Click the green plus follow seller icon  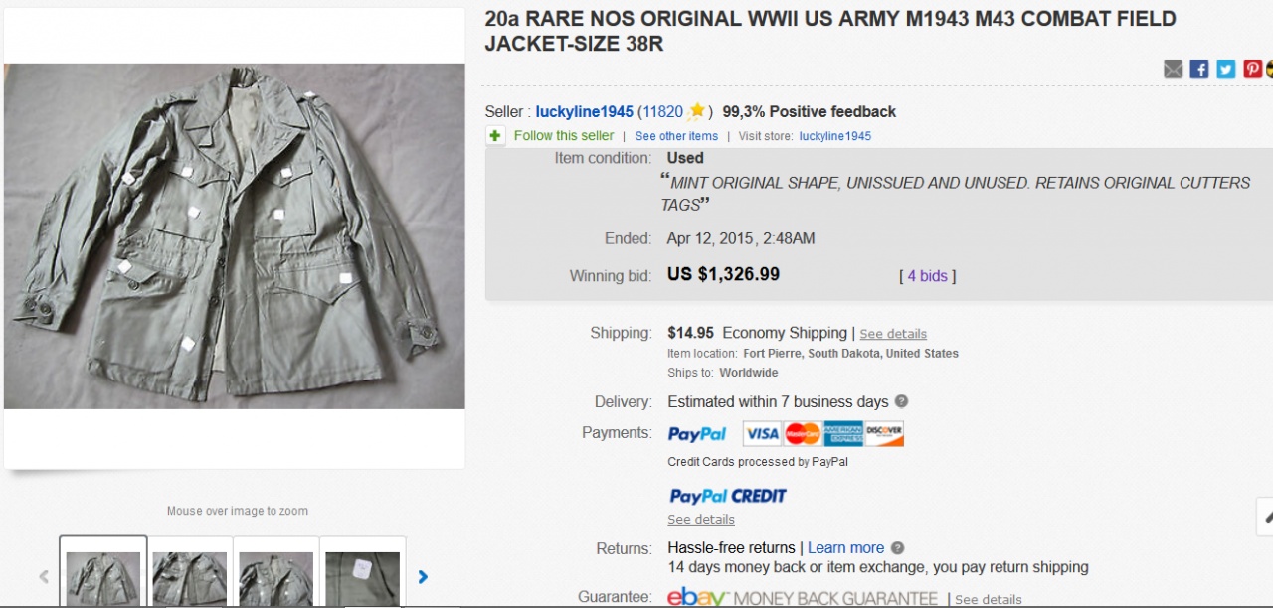pyautogui.click(x=495, y=135)
